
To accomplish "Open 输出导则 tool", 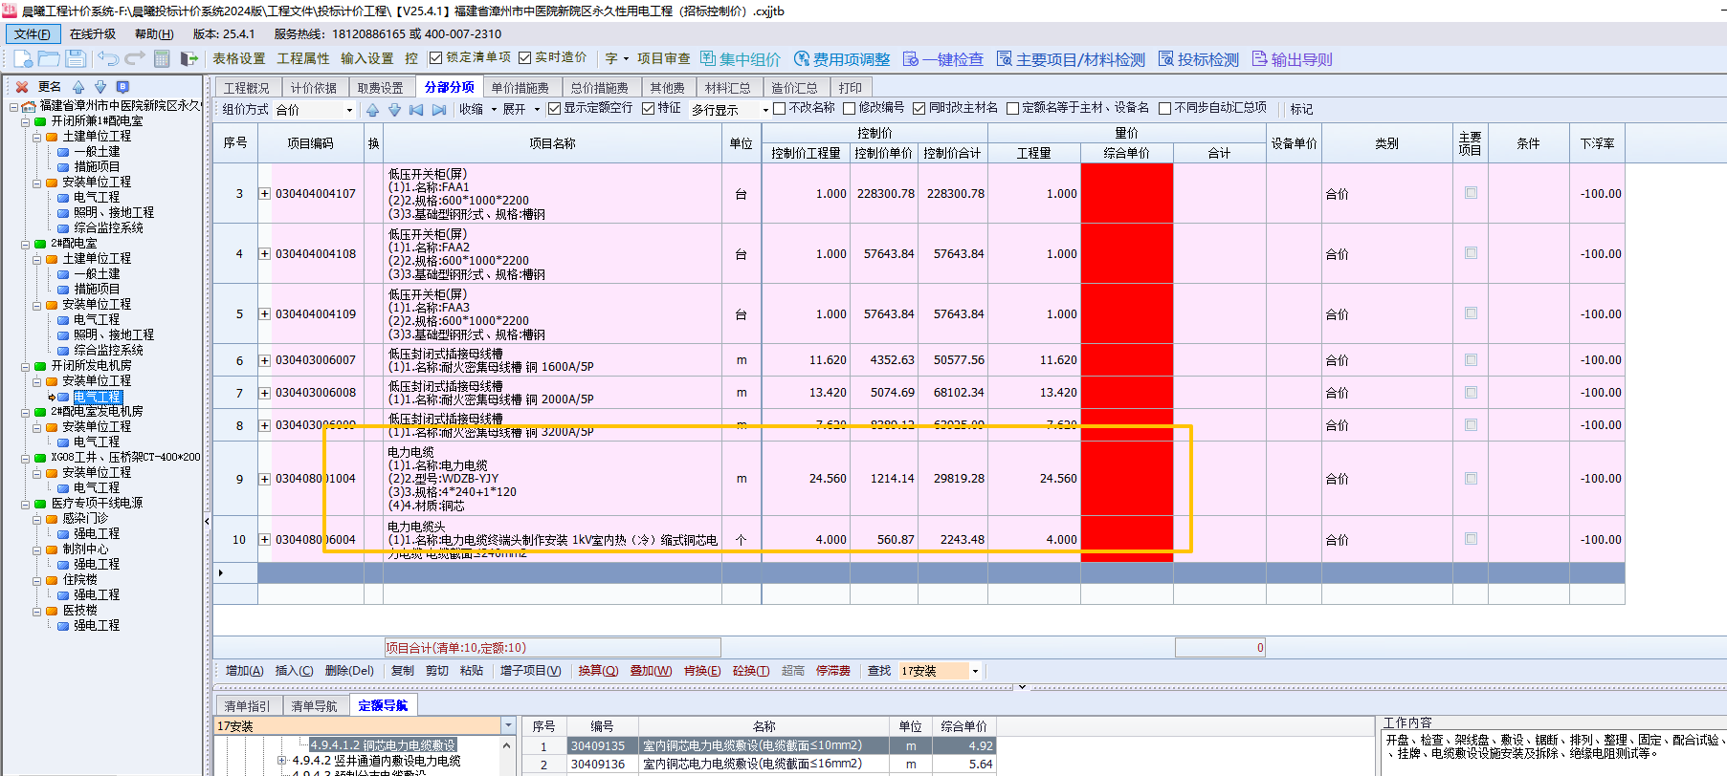I will tap(1292, 59).
